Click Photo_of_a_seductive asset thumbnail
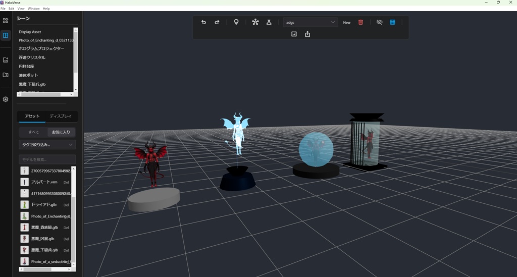Viewport: 517px width, 277px height. (24, 261)
